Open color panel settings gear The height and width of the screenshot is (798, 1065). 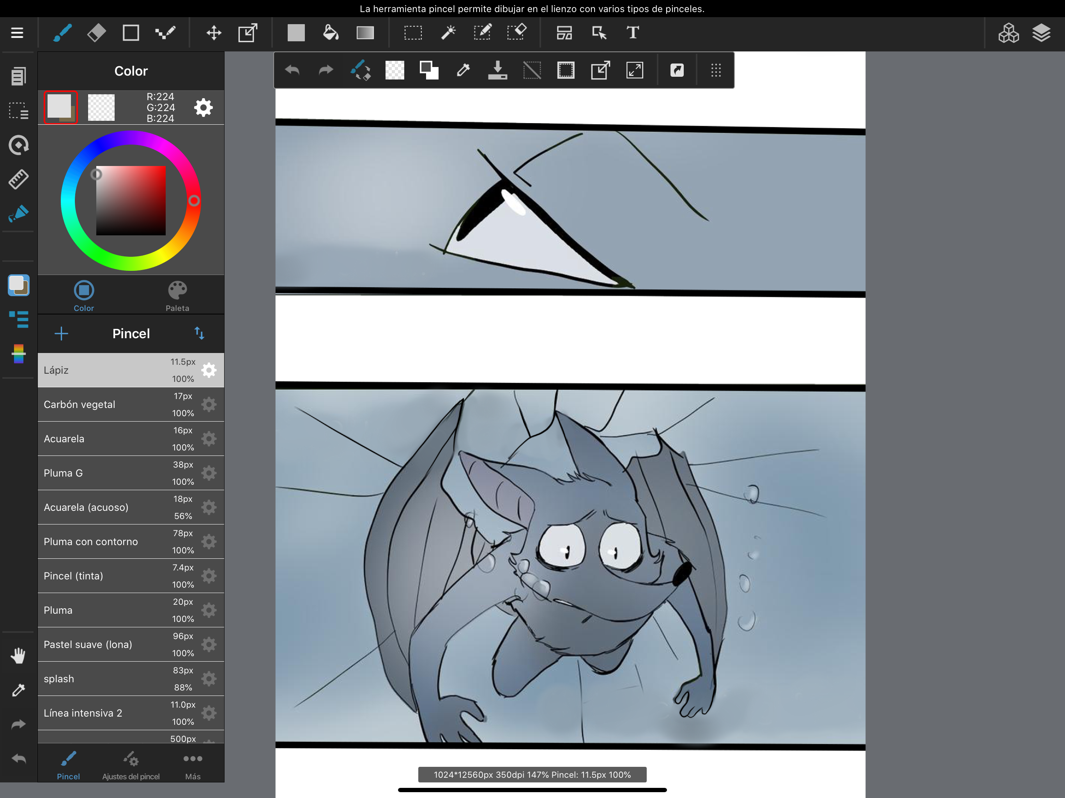click(203, 107)
